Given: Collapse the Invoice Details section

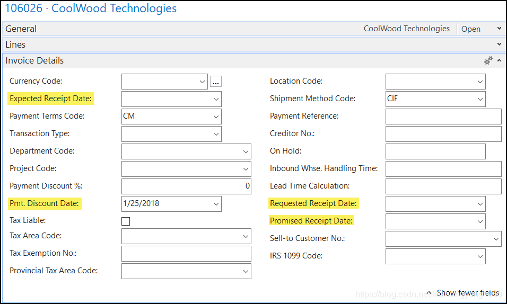Looking at the screenshot, I should point(499,60).
